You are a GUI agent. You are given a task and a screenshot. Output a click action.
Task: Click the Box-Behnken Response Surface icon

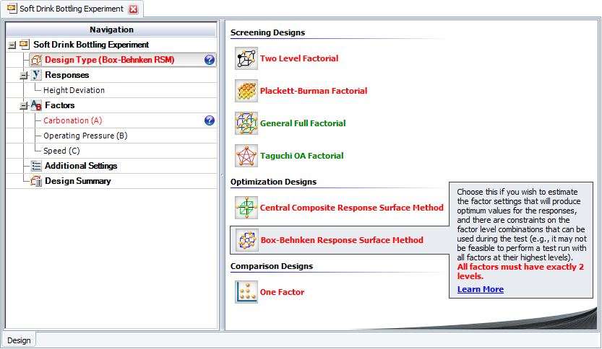(x=246, y=240)
